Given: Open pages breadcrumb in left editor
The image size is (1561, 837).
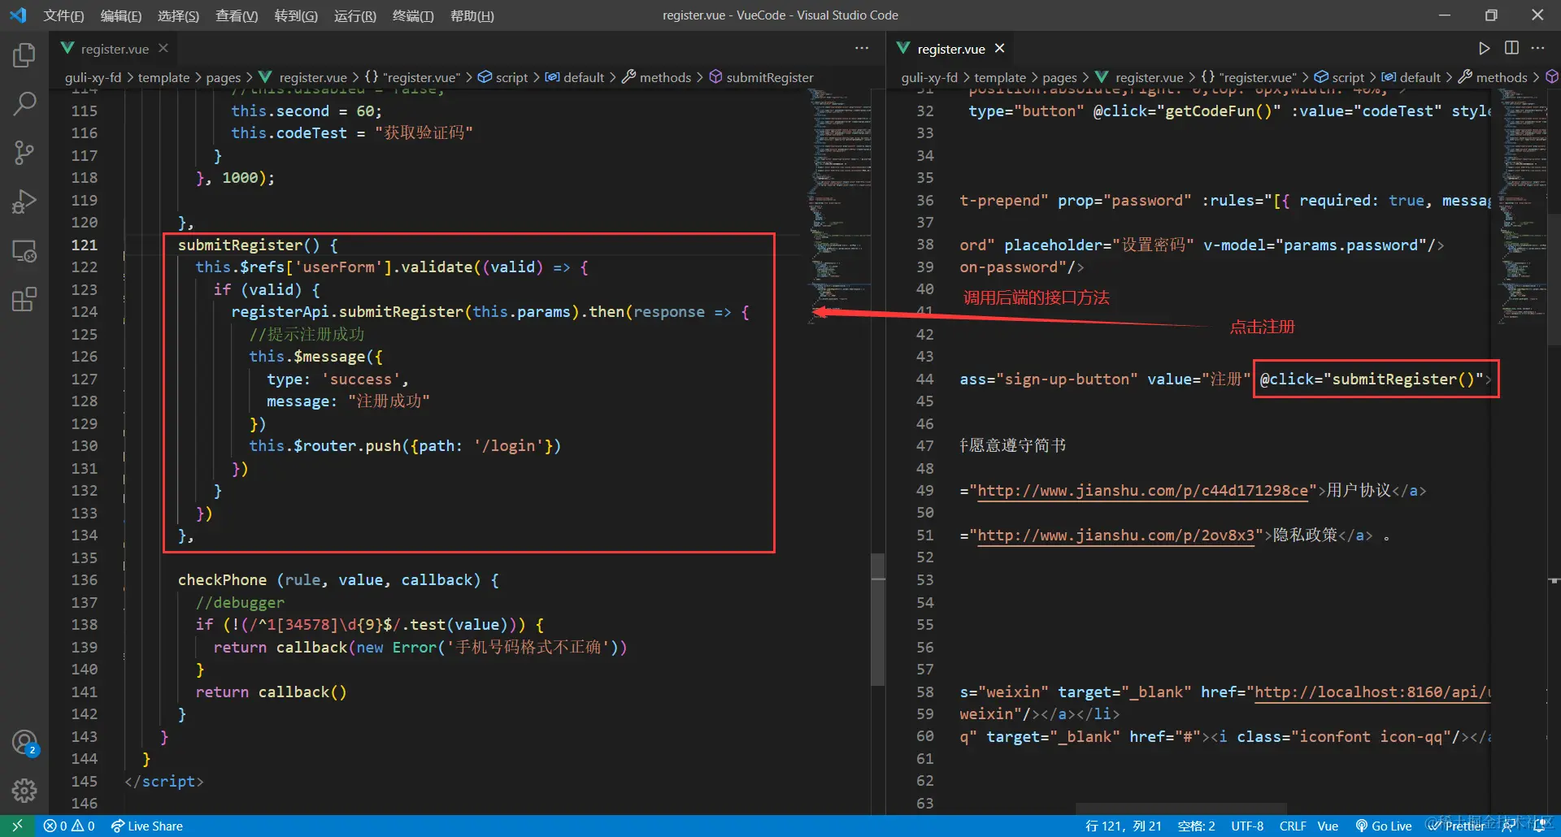Looking at the screenshot, I should 224,77.
